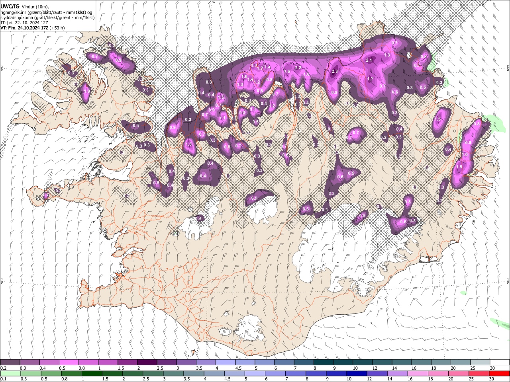Screen dimensions: 510x382
Task: Pick the light lavender swatch labeled 4 in upper legend
Action: 226,363
